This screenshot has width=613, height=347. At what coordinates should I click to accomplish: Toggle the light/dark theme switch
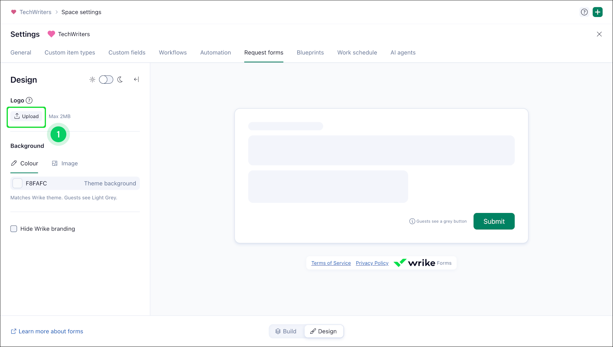tap(106, 80)
